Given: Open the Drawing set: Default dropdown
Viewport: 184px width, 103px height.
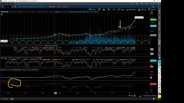Looking at the screenshot, I should pyautogui.click(x=150, y=96).
